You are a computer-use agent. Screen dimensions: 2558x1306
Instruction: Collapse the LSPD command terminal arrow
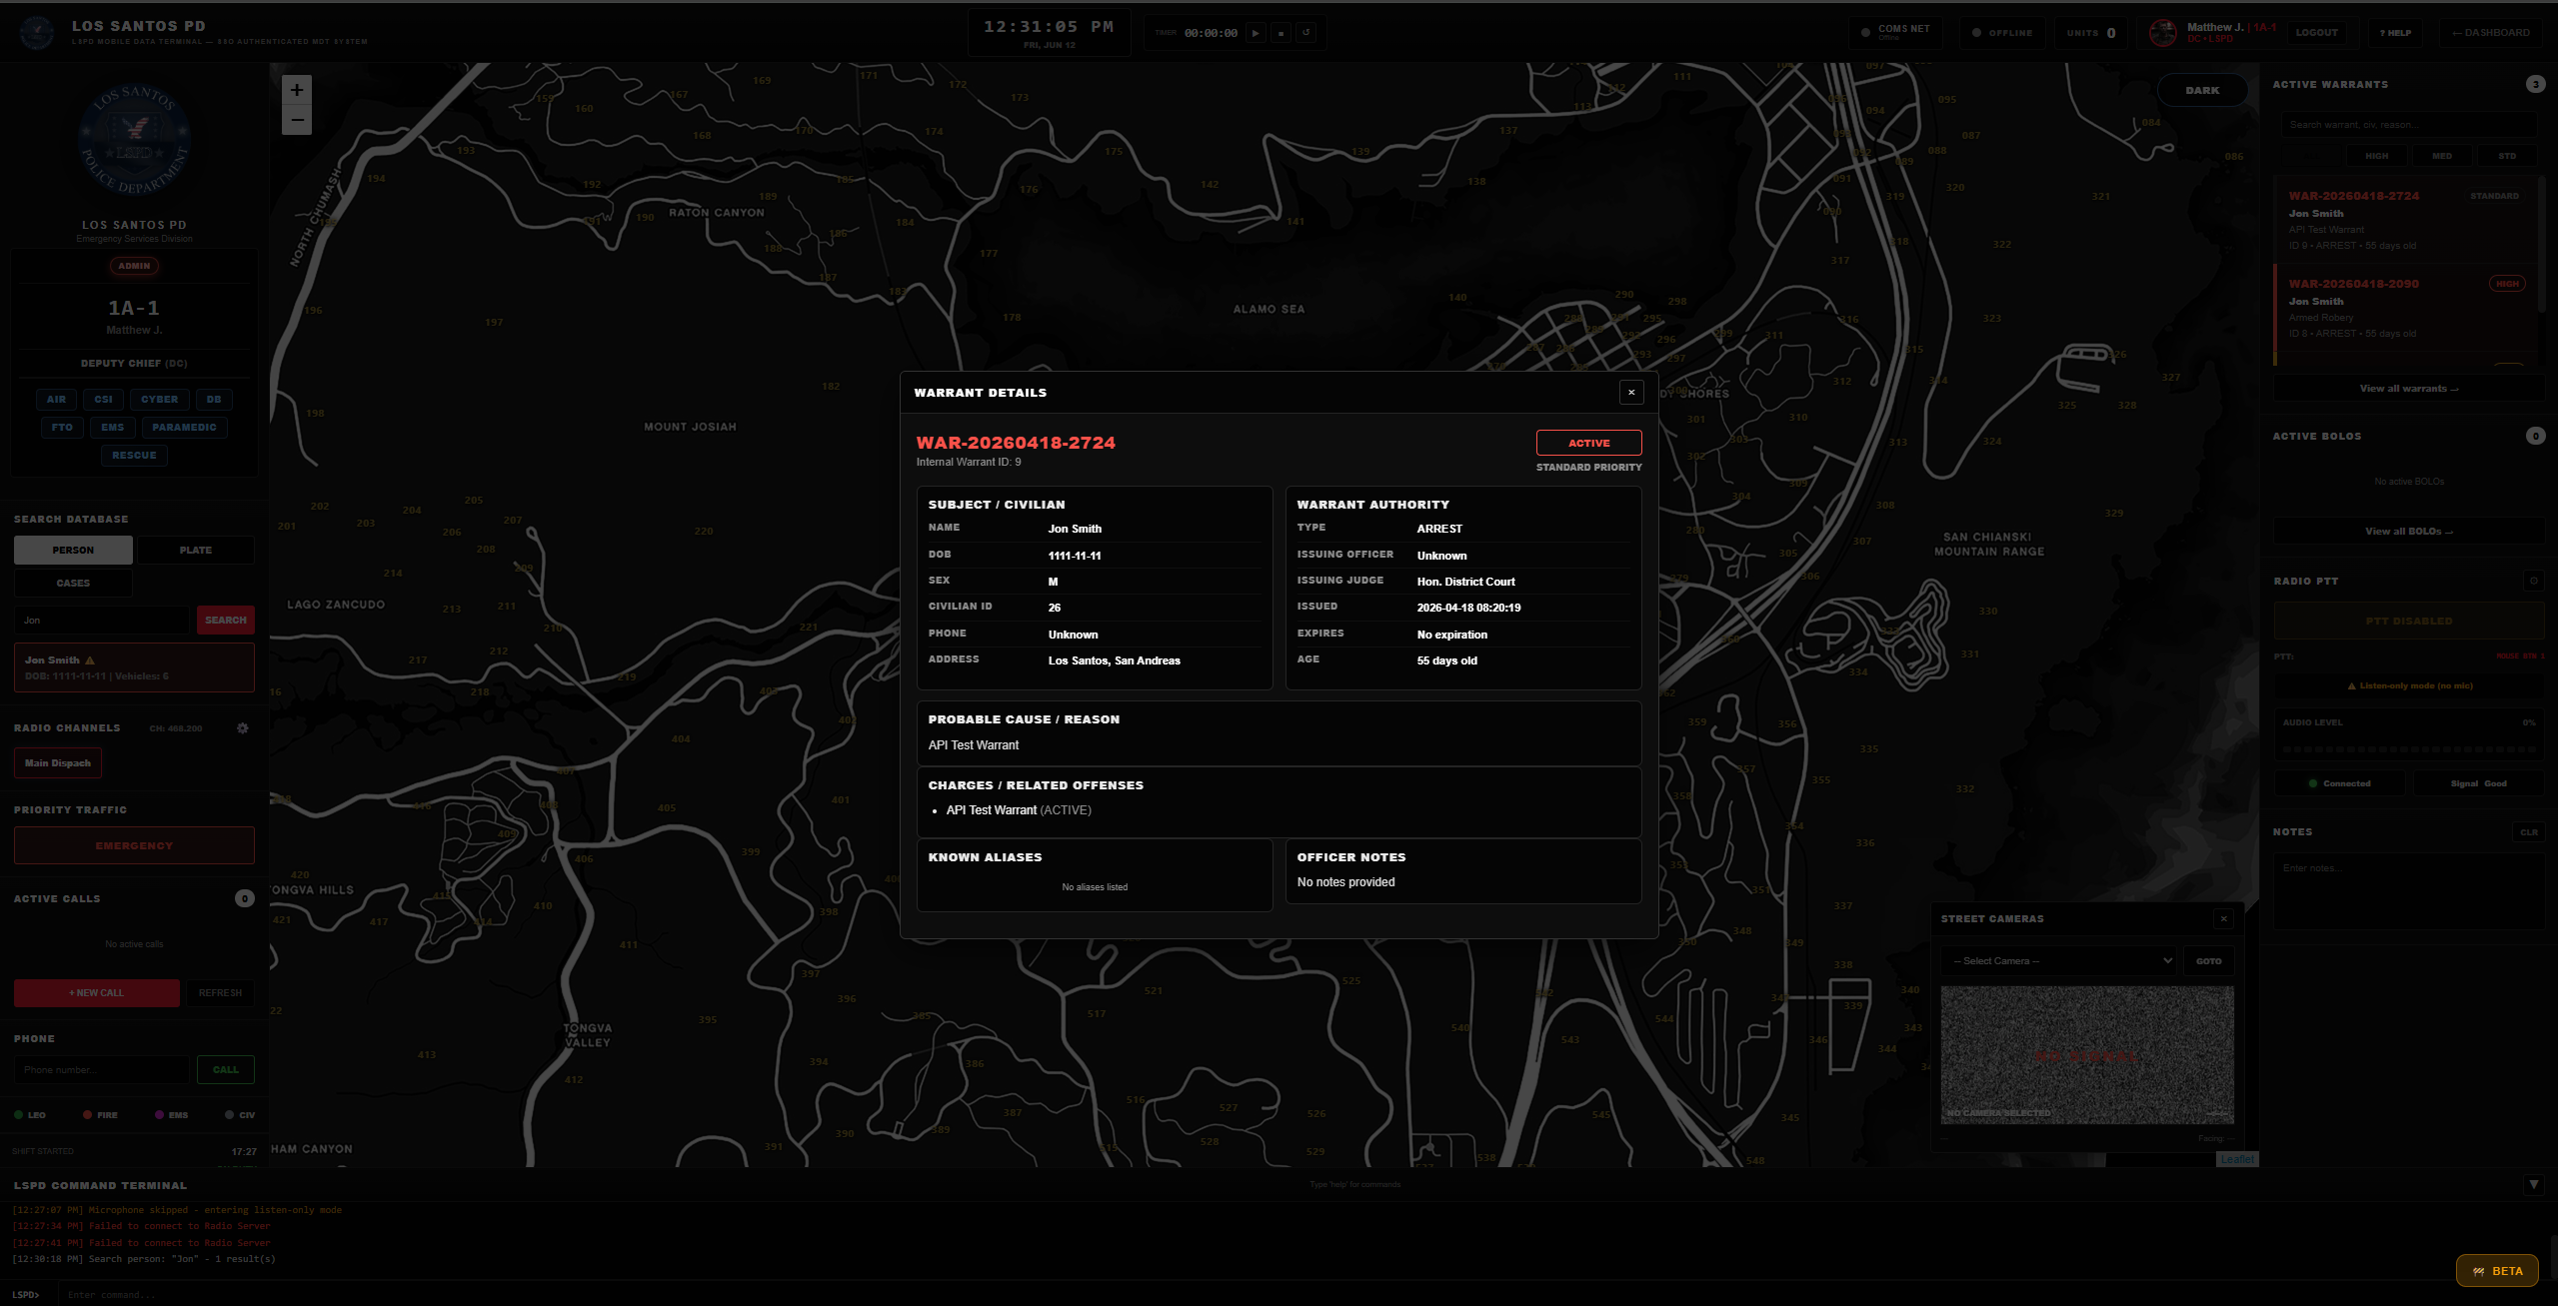[2533, 1185]
